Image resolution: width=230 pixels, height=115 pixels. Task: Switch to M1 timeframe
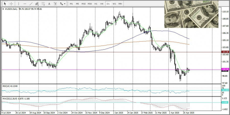pos(71,4)
